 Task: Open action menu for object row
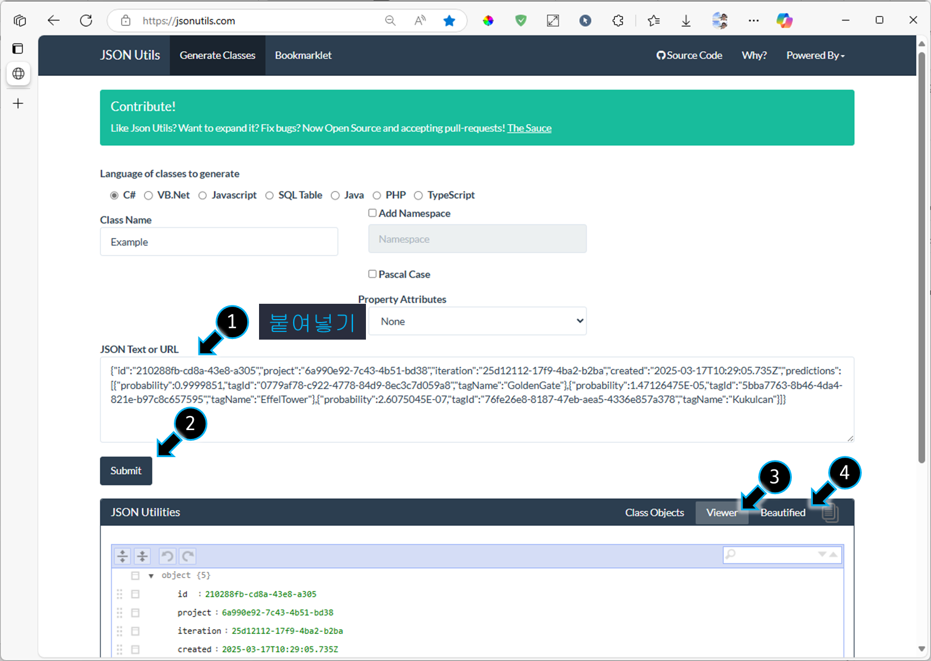pyautogui.click(x=135, y=576)
